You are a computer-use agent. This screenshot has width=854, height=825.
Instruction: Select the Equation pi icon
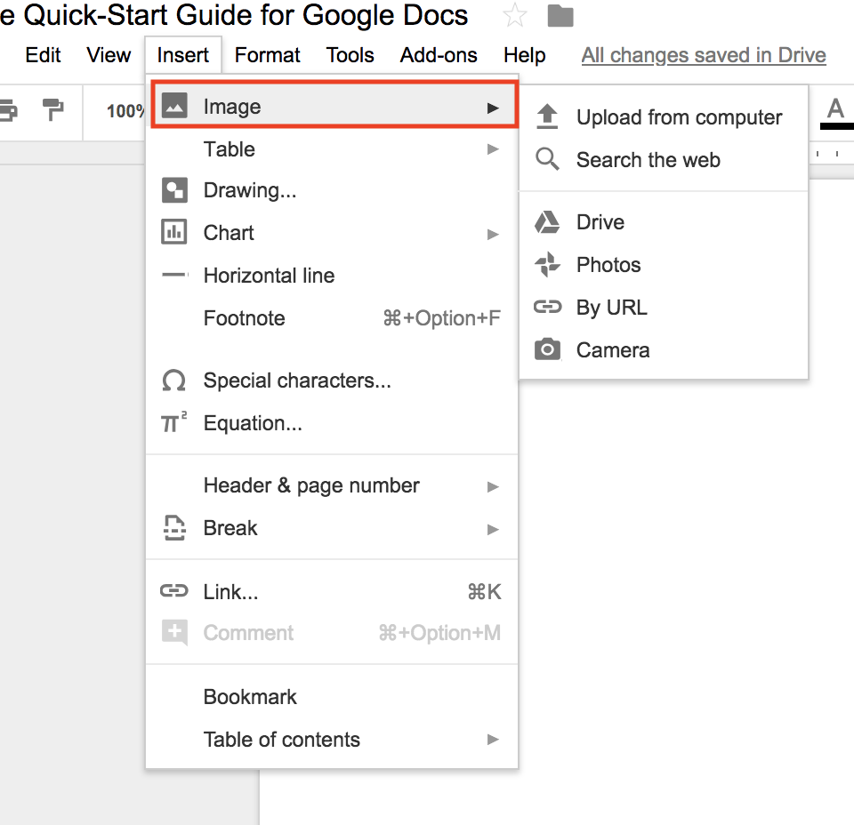174,423
